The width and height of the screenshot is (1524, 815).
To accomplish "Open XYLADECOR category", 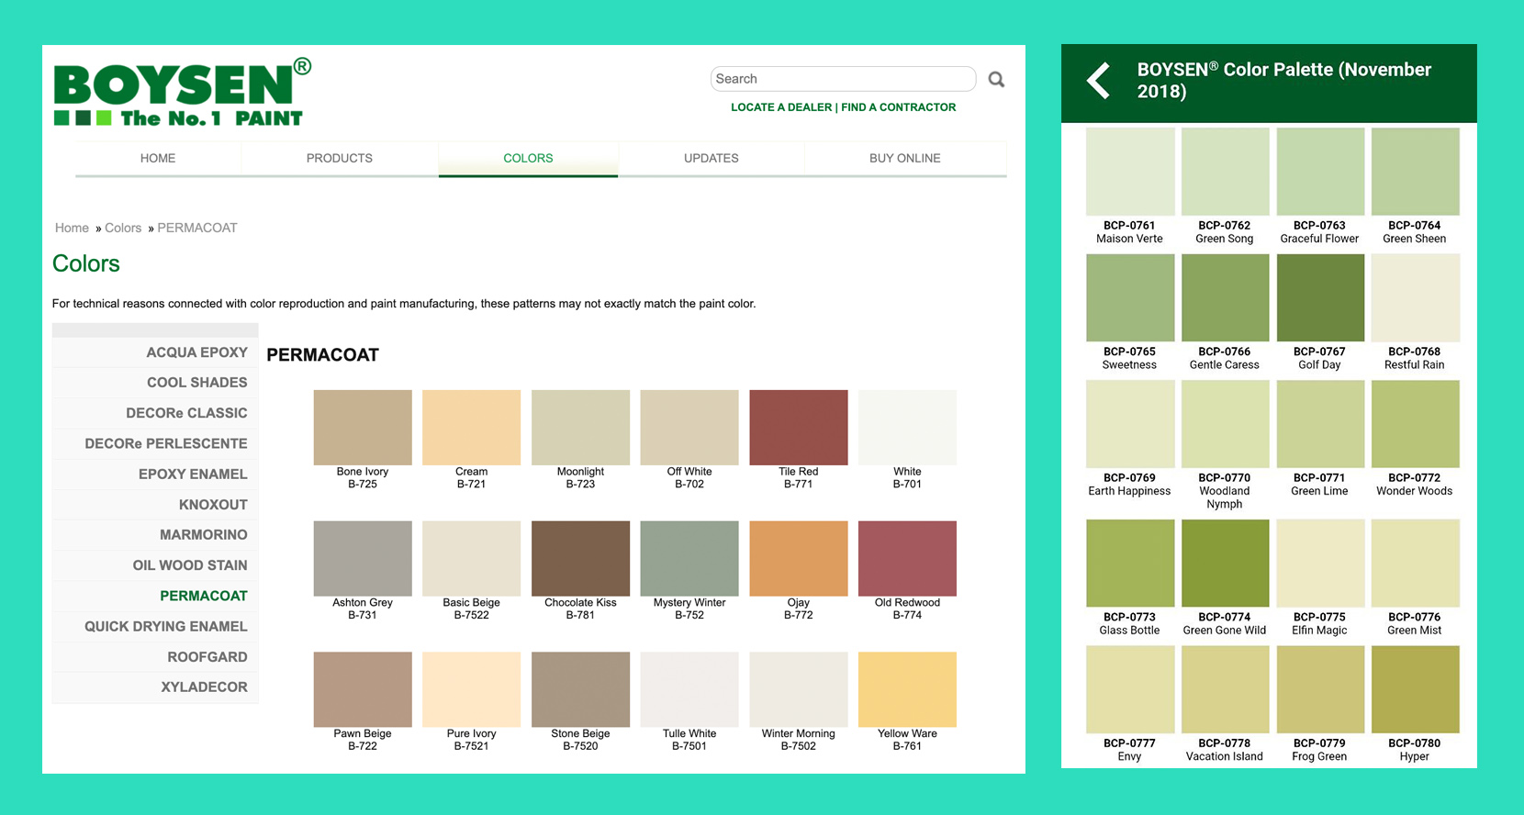I will pos(155,687).
